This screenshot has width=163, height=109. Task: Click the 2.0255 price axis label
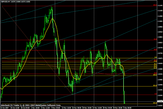click(160, 105)
